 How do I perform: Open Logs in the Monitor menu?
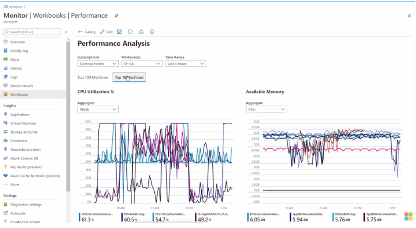tap(14, 77)
